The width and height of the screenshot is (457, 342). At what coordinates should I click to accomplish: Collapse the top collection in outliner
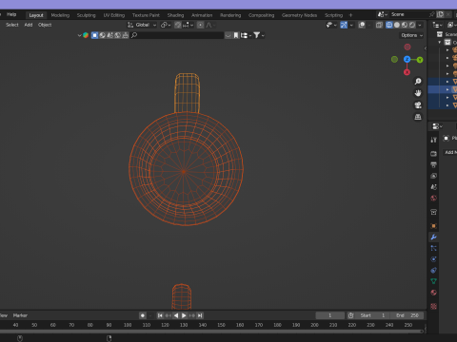440,42
